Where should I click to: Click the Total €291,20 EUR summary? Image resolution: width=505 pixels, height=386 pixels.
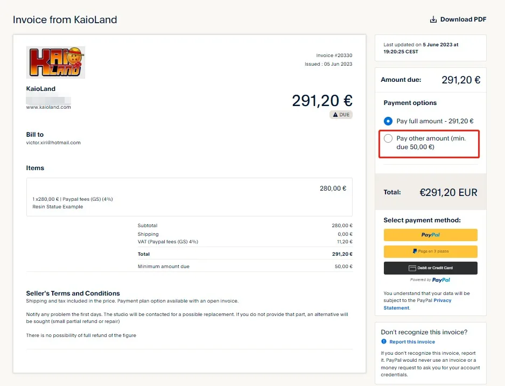tap(430, 192)
